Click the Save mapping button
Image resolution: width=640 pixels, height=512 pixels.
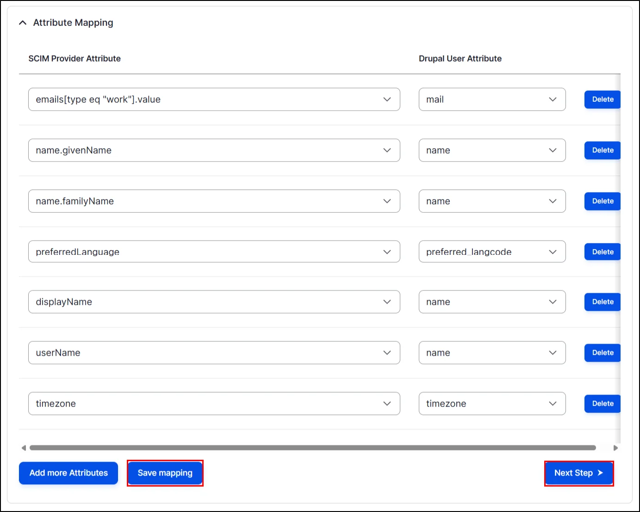pyautogui.click(x=165, y=473)
